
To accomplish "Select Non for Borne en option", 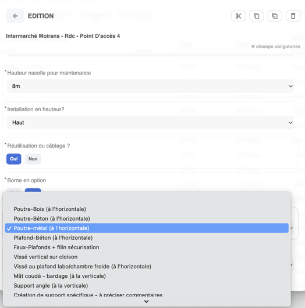I will (33, 190).
